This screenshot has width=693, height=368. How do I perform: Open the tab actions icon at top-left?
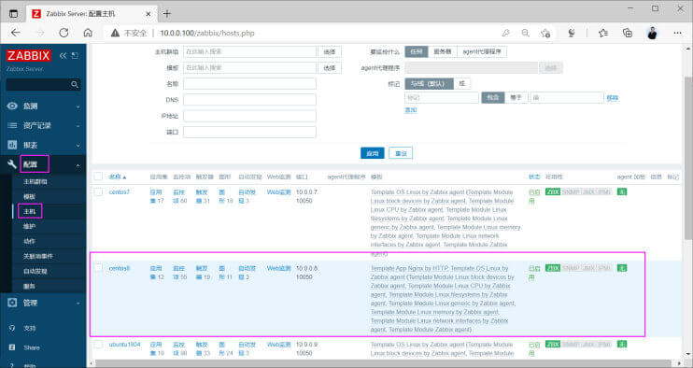[x=14, y=14]
